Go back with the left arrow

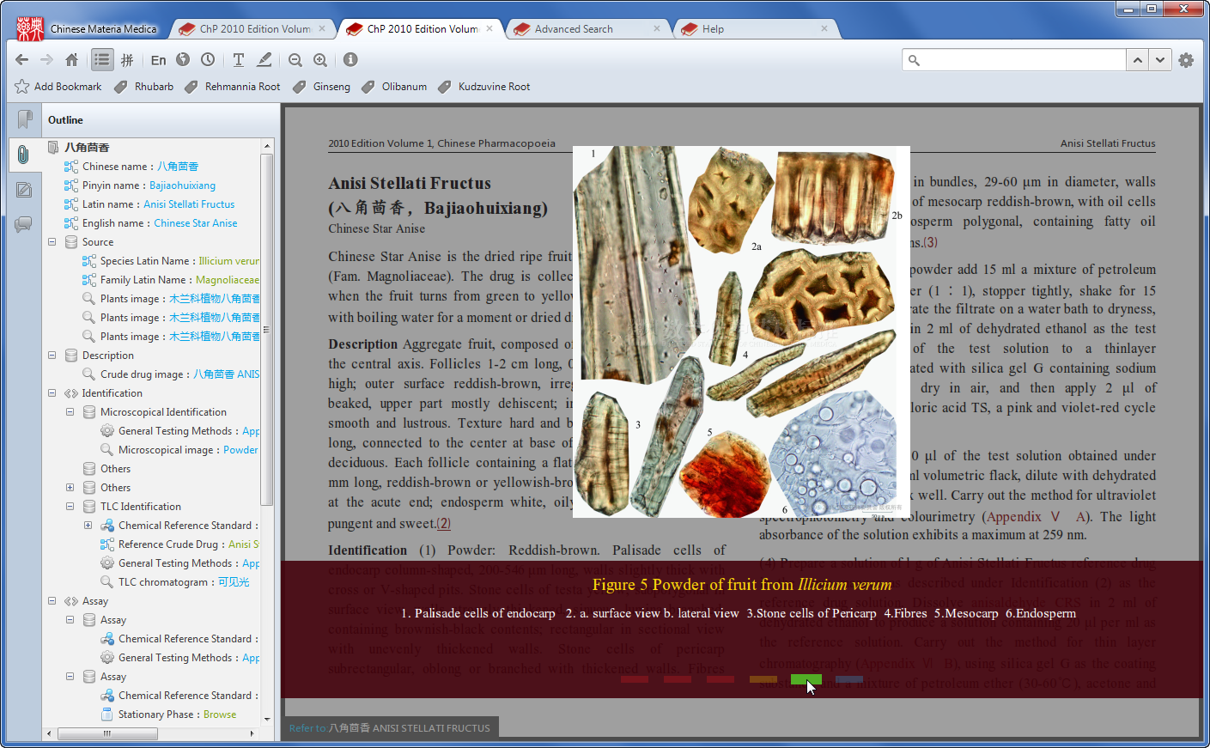22,60
